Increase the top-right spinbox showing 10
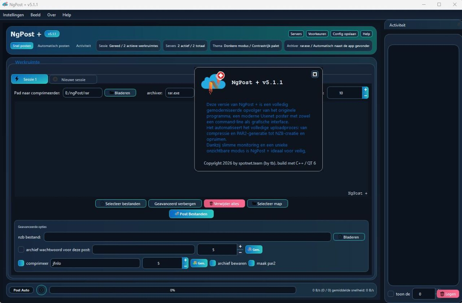Screen dimensions: 462x303 click(x=365, y=90)
